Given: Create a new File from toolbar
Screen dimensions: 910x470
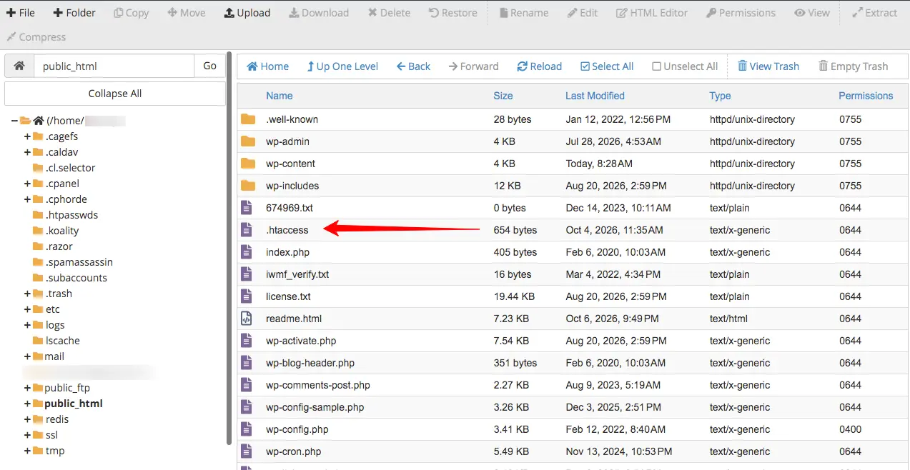Looking at the screenshot, I should point(21,13).
